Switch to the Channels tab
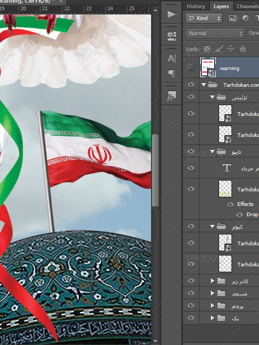This screenshot has width=259, height=345. point(248,6)
